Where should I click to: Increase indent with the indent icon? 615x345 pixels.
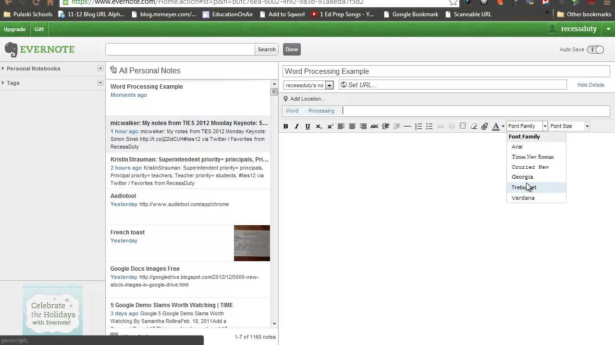(x=385, y=126)
